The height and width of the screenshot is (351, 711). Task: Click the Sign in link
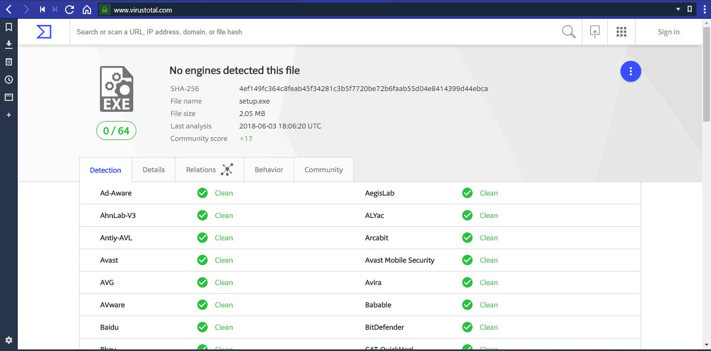pyautogui.click(x=668, y=32)
